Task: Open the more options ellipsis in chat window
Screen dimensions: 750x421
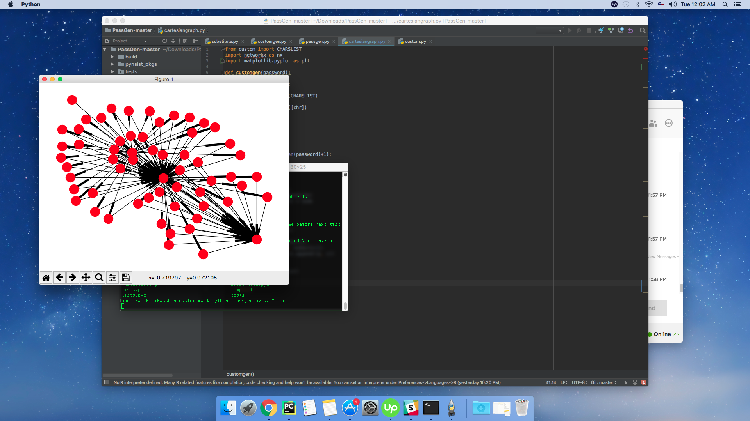Action: (669, 123)
